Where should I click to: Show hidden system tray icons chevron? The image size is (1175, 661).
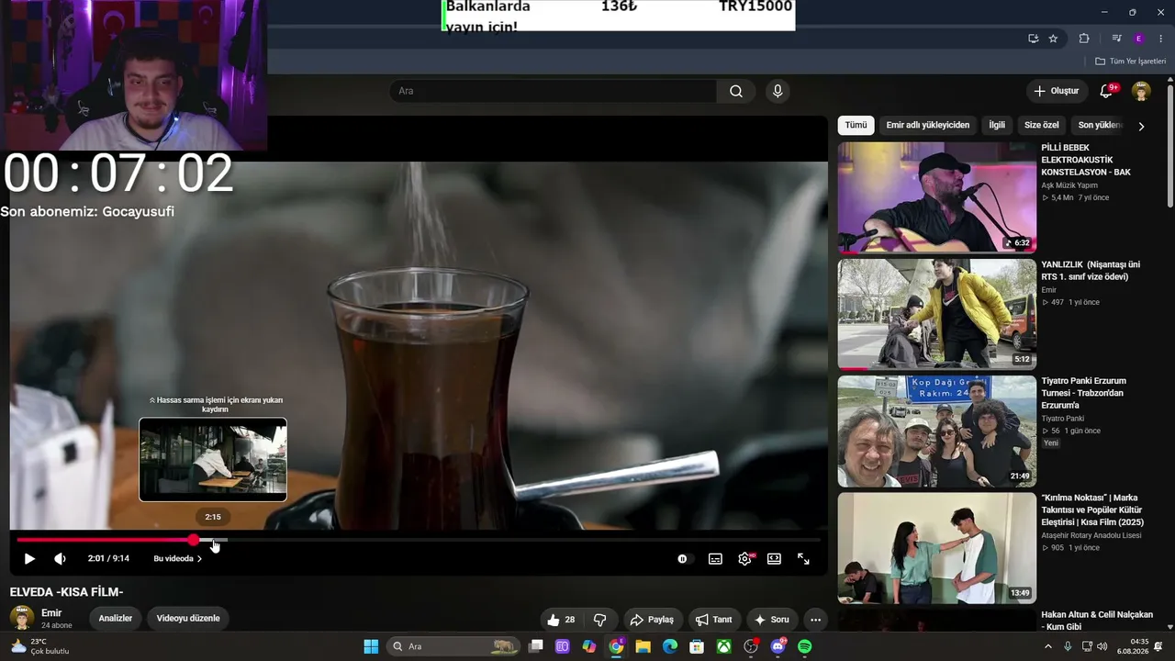tap(1048, 646)
